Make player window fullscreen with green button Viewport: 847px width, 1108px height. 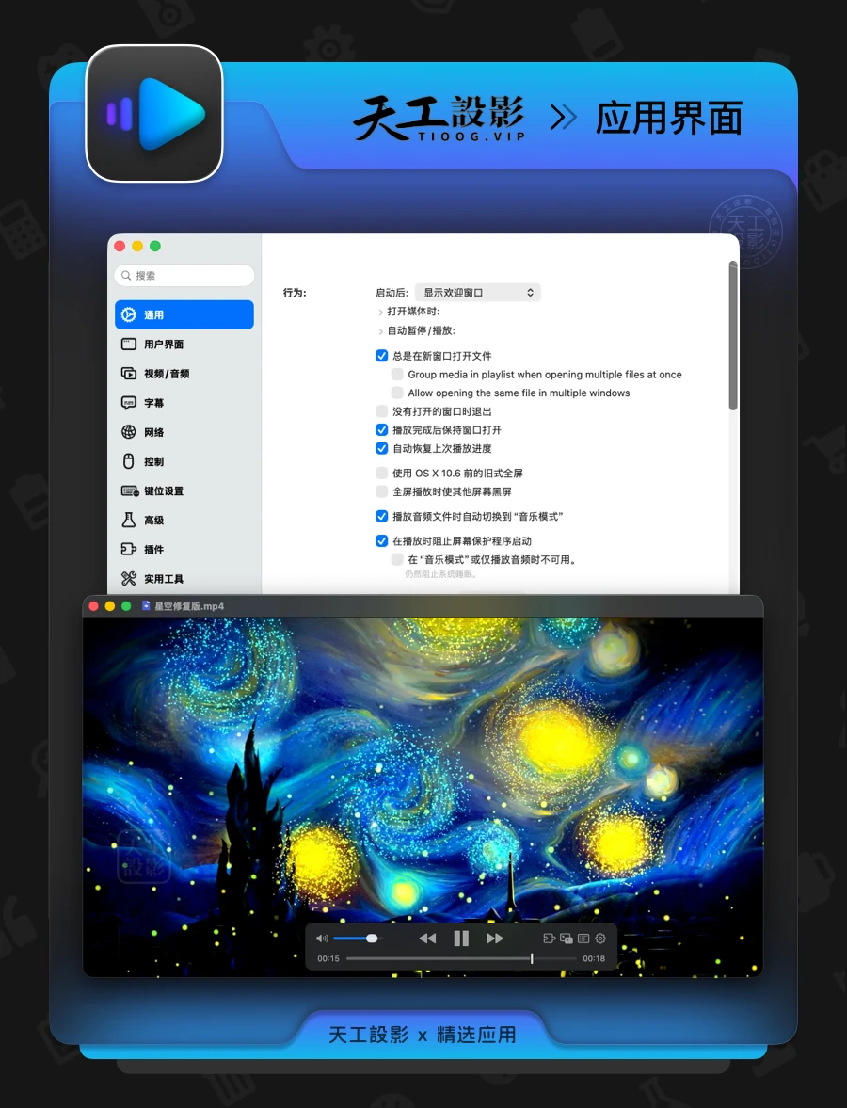(126, 606)
